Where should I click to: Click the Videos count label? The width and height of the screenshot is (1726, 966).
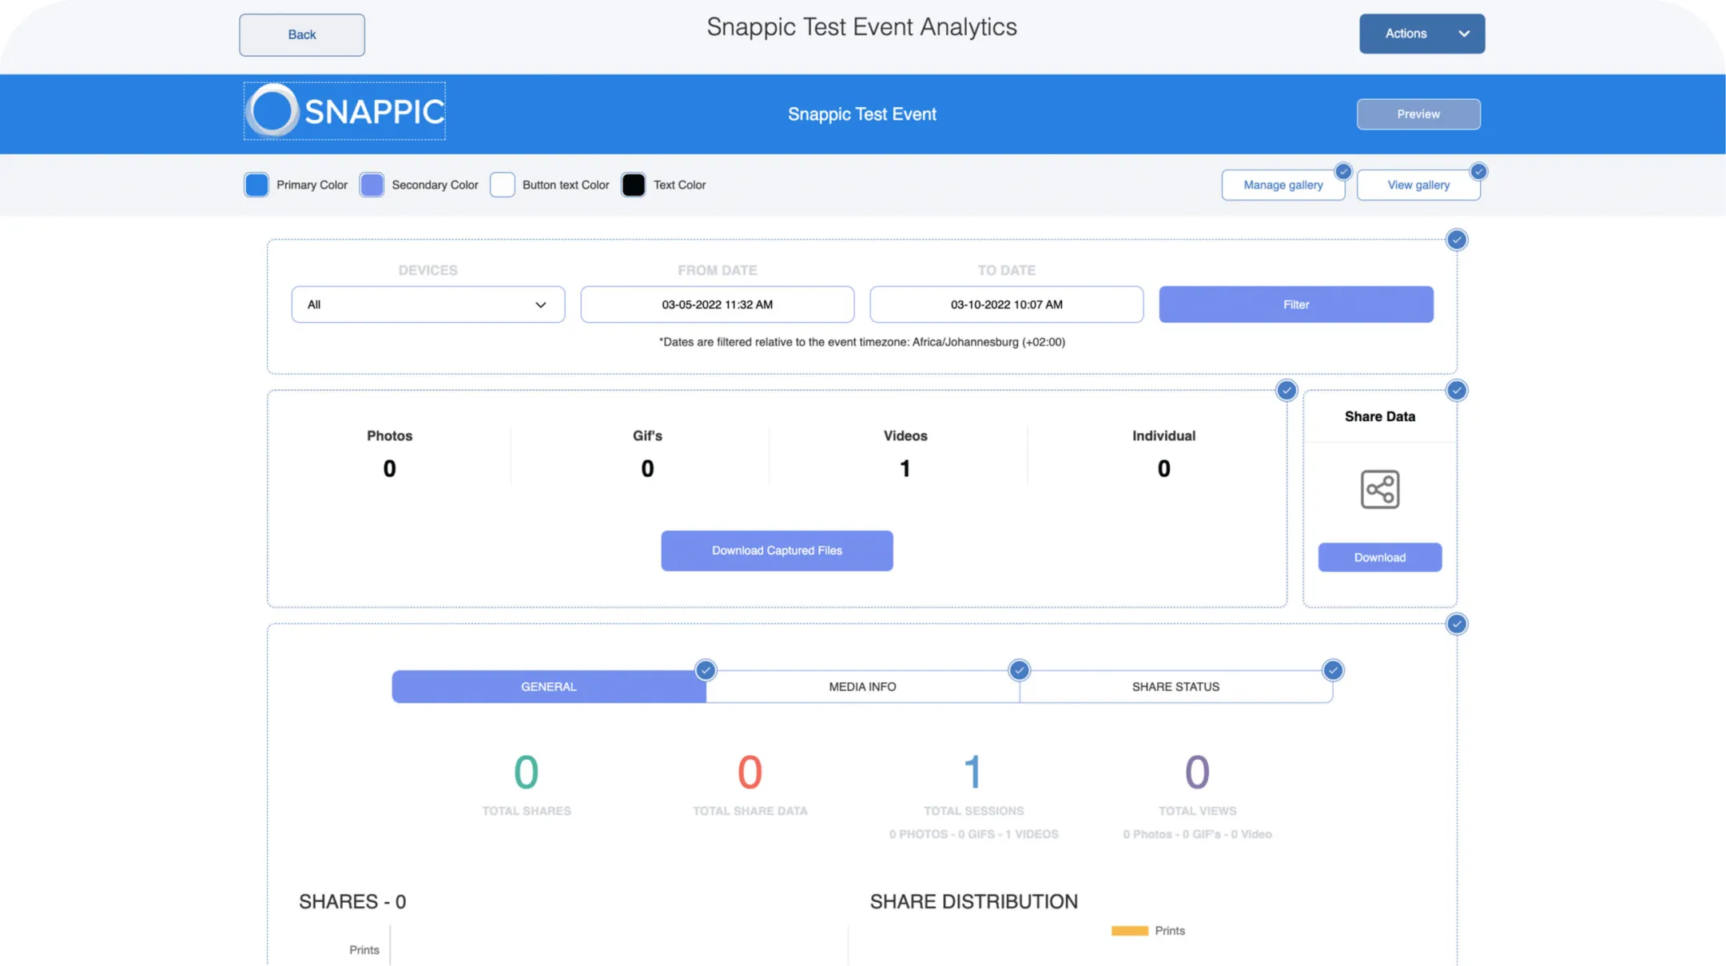point(905,436)
